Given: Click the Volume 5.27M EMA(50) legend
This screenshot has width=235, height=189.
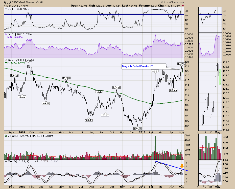Looking at the screenshot, I should (x=29, y=136).
